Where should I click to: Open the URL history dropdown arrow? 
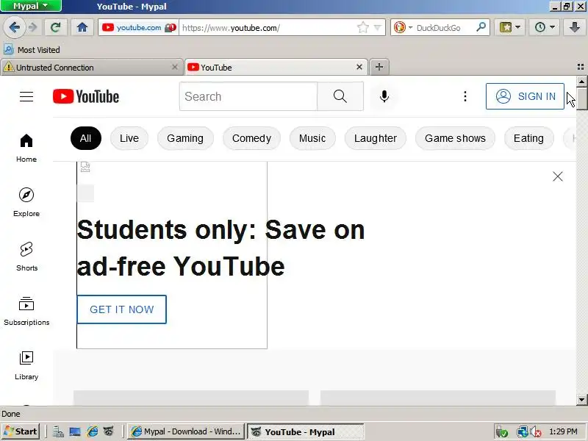(x=378, y=27)
